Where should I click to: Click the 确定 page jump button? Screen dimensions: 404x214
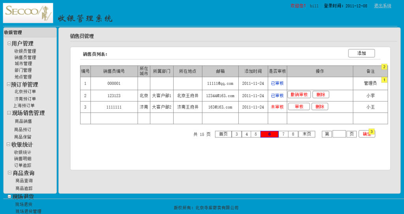(367, 134)
